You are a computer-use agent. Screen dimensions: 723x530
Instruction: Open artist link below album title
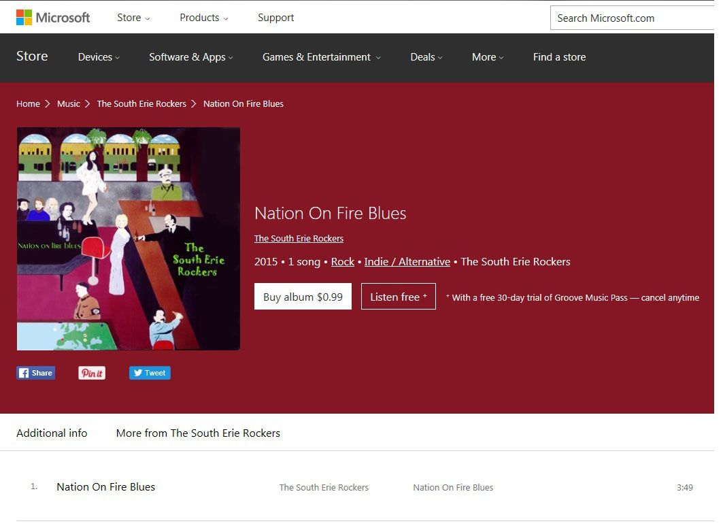(x=299, y=239)
